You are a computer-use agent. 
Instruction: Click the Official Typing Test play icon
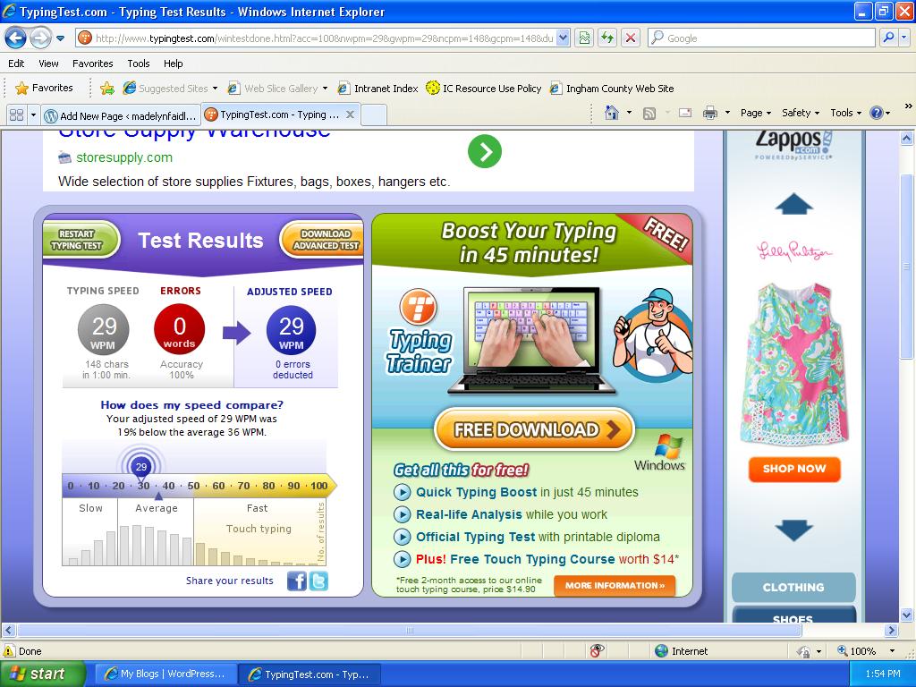tap(402, 537)
